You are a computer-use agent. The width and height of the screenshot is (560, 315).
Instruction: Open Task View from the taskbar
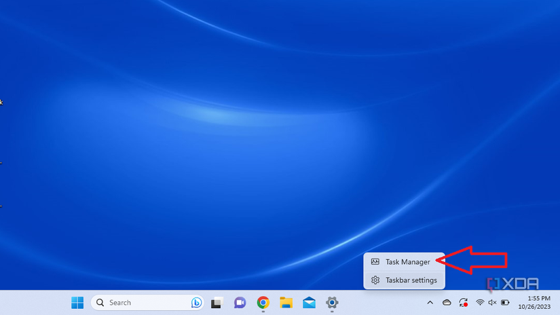(217, 303)
